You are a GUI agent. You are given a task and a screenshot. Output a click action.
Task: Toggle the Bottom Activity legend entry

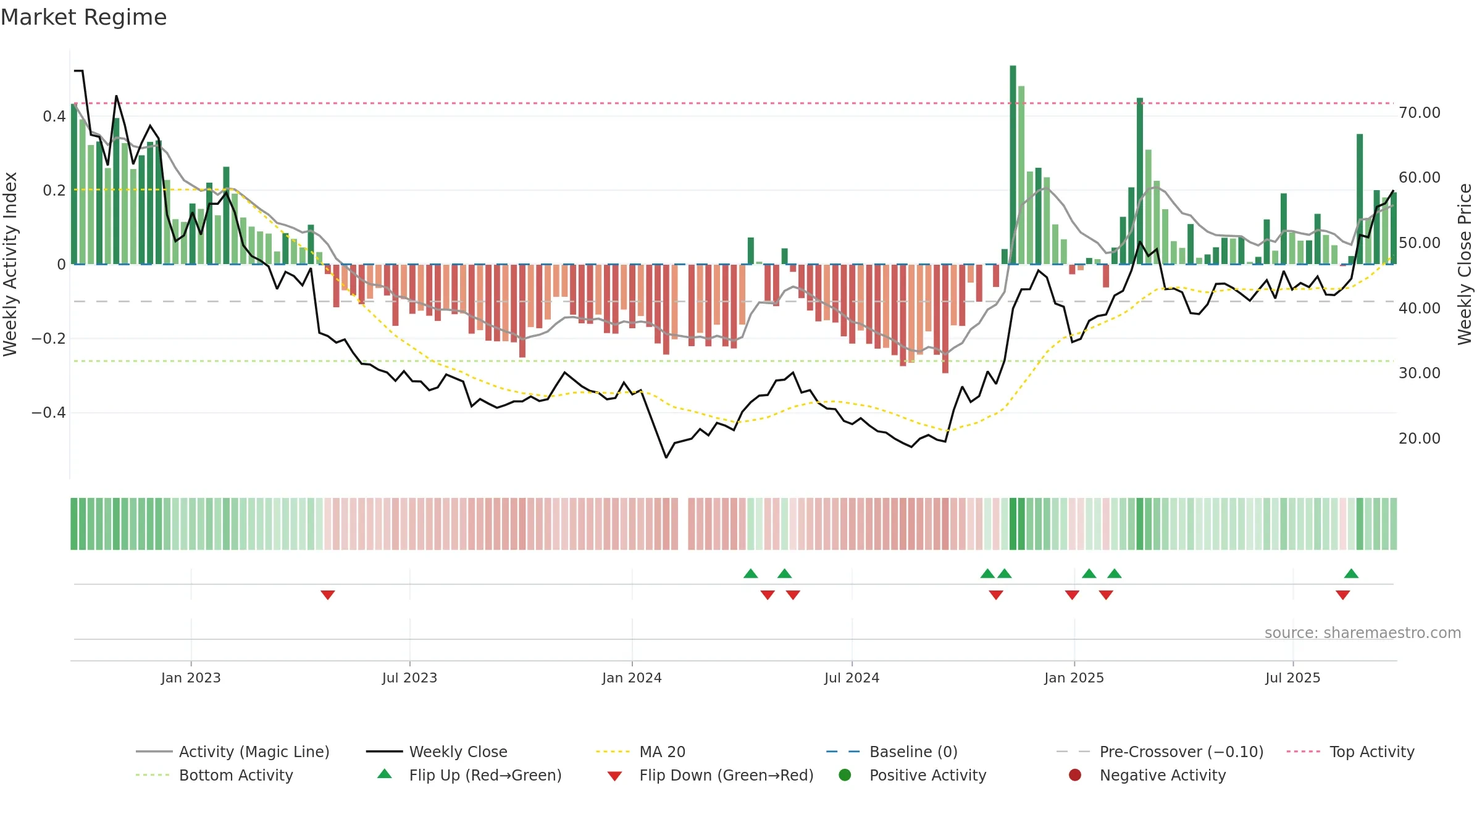tap(214, 775)
